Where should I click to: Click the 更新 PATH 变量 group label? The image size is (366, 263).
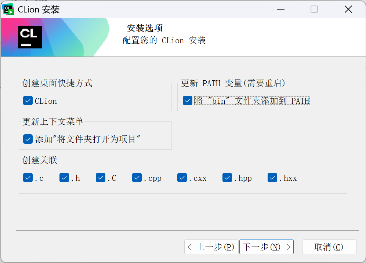pyautogui.click(x=233, y=83)
